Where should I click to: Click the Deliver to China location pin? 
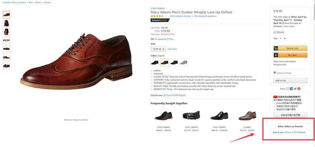(x=275, y=73)
